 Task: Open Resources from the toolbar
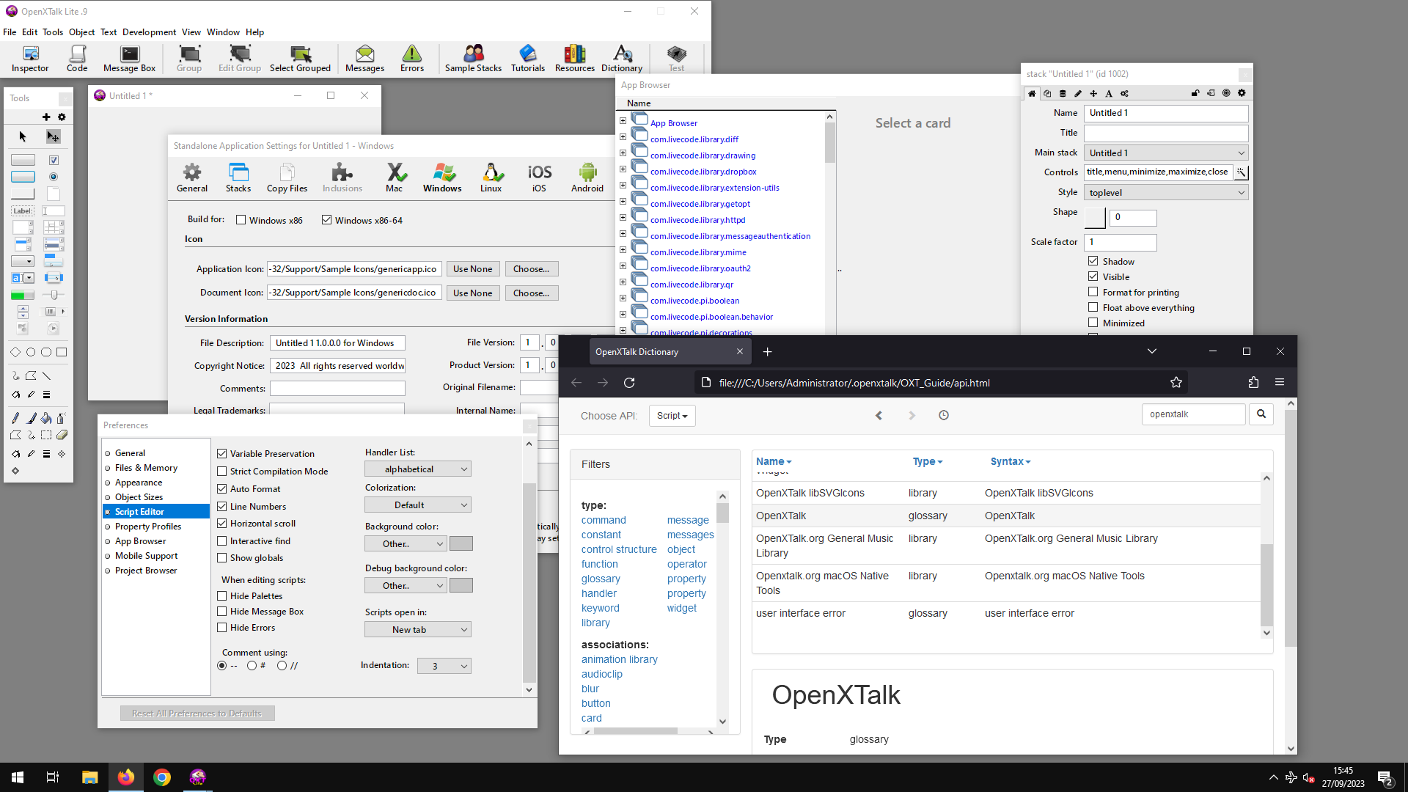click(575, 59)
